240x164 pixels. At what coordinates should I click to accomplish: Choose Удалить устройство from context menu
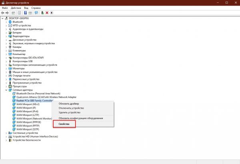point(83,112)
